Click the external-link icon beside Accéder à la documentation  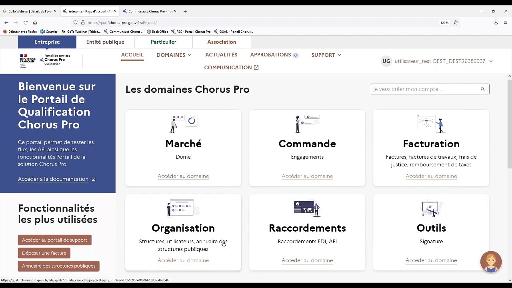click(94, 179)
